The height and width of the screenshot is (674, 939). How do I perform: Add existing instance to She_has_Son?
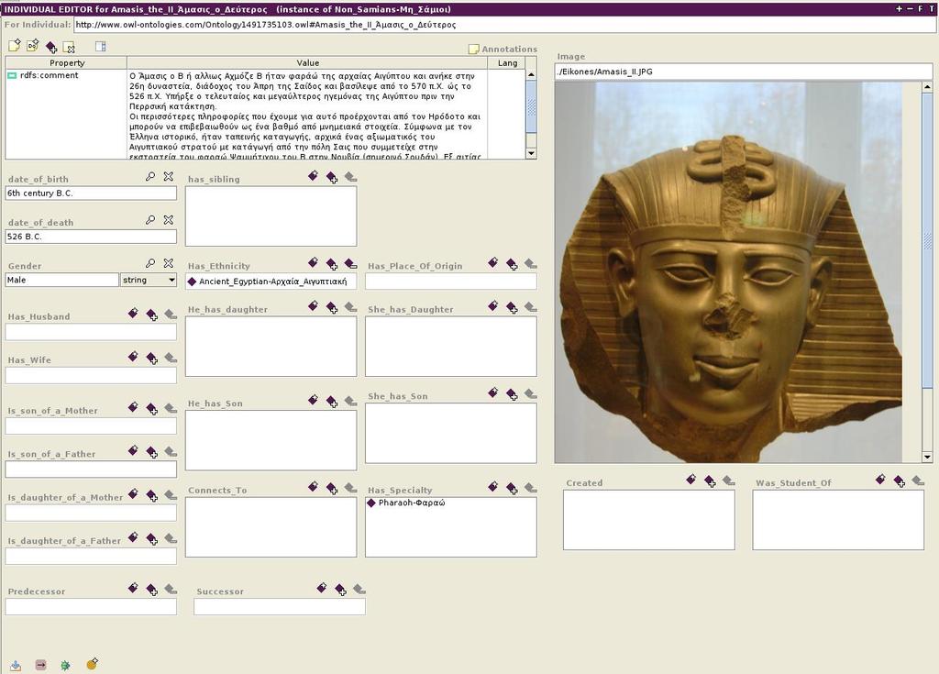point(512,394)
